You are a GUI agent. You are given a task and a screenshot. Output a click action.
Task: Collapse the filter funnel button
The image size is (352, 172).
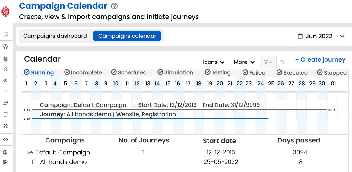tap(268, 62)
